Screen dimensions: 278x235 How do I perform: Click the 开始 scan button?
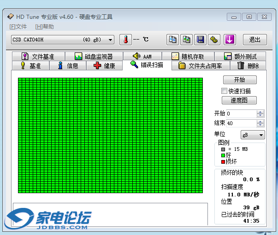pyautogui.click(x=240, y=80)
